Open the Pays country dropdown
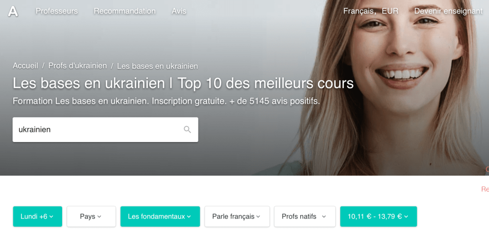 [x=91, y=216]
